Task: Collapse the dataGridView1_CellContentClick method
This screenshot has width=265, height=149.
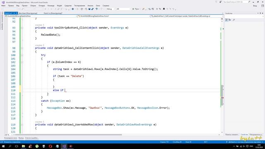Action: (22, 48)
